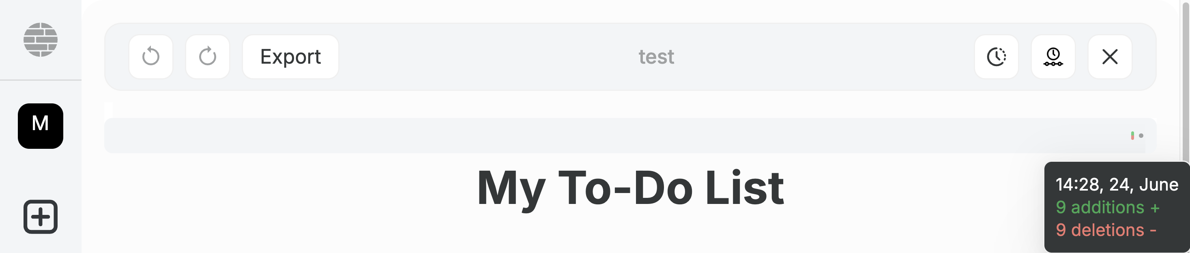Screen dimensions: 1190x253
Task: Click the undo arrow icon
Action: coord(150,57)
